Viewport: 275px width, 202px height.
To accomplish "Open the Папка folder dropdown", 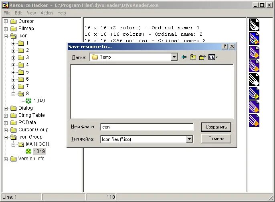I will [174, 57].
